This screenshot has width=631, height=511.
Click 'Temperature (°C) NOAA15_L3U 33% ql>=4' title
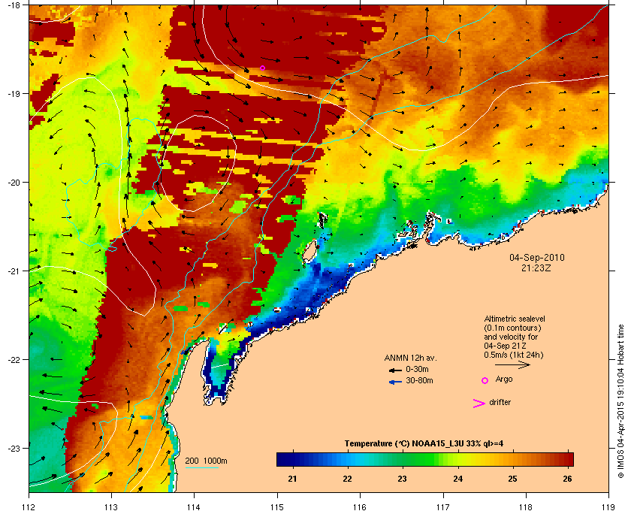[x=424, y=443]
